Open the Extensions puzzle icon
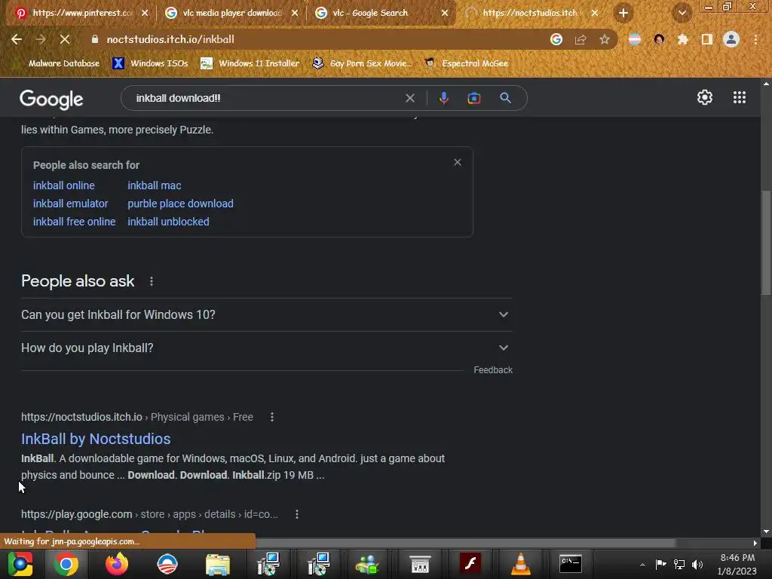The height and width of the screenshot is (579, 772). [682, 39]
